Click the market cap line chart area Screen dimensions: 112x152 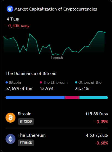(x=55, y=43)
